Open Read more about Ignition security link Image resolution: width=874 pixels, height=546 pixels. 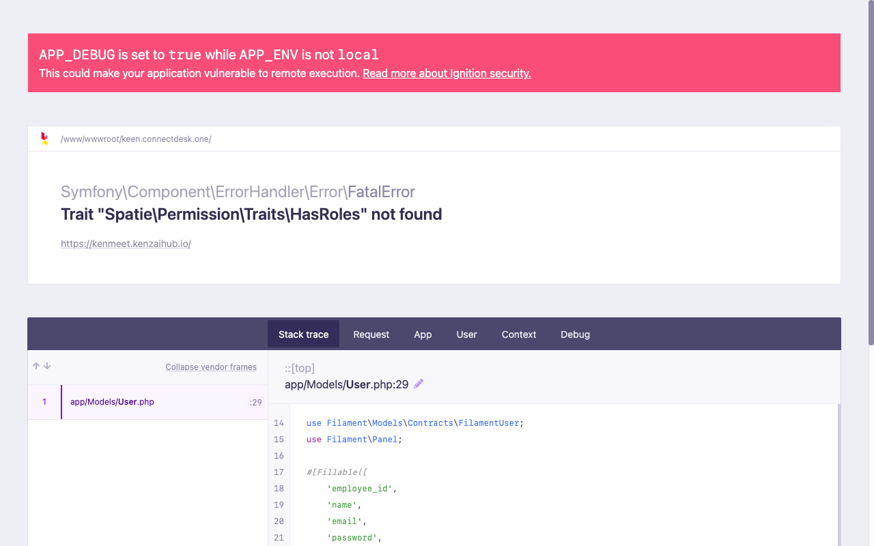pyautogui.click(x=447, y=73)
